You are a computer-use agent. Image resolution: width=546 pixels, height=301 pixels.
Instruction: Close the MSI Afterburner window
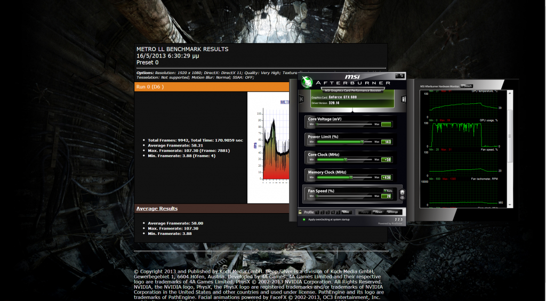[x=402, y=76]
